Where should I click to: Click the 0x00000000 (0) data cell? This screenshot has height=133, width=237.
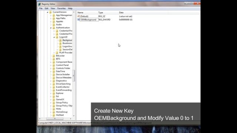126,20
